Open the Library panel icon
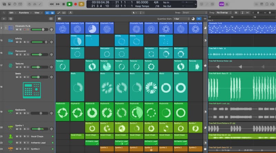276x153 pixels. [4, 4]
